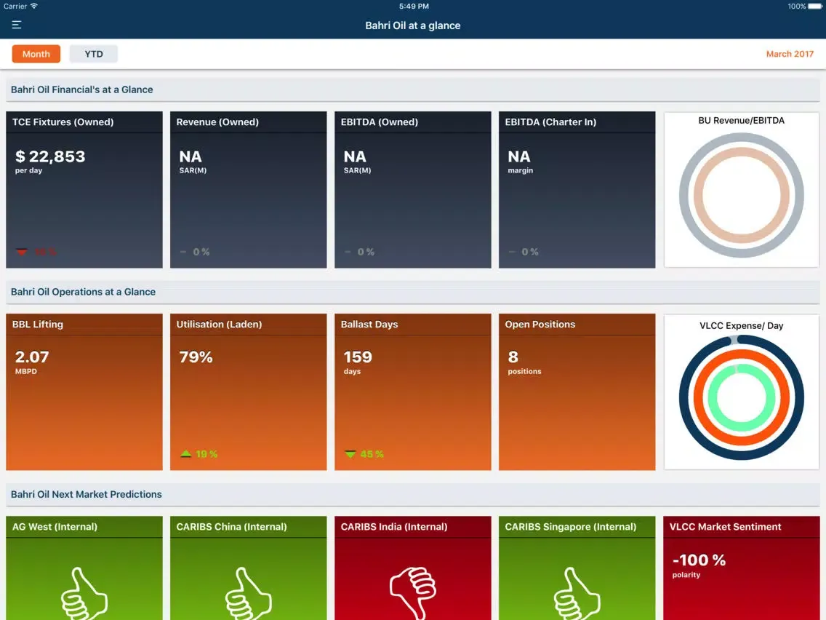
Task: Click the 2.07 MBPD value
Action: (x=31, y=357)
